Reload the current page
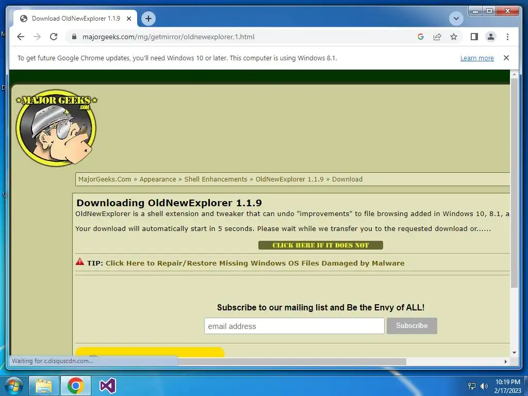 54,37
